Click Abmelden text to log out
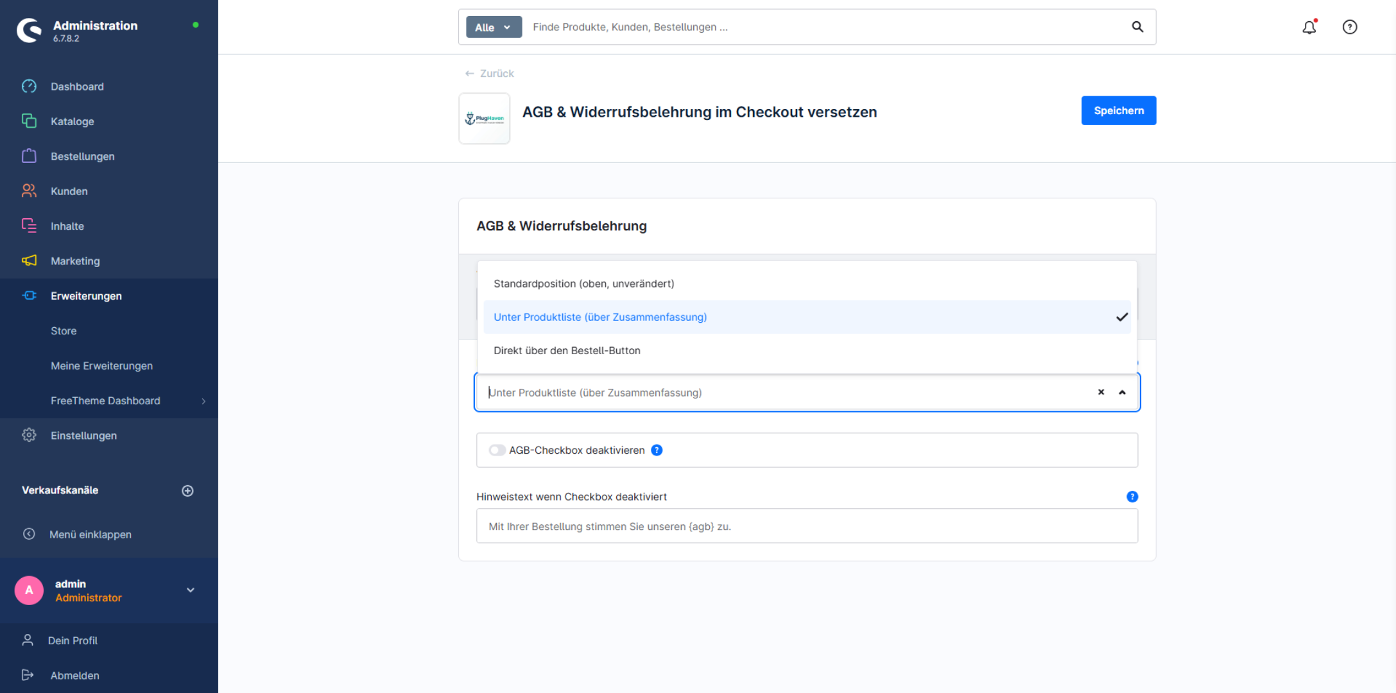This screenshot has height=693, width=1396. point(74,675)
